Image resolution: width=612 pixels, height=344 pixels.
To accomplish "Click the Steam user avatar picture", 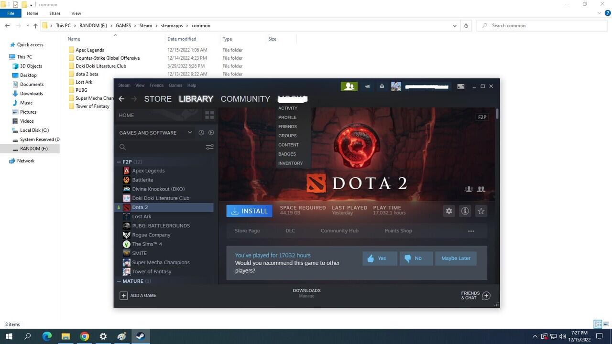I will click(396, 86).
